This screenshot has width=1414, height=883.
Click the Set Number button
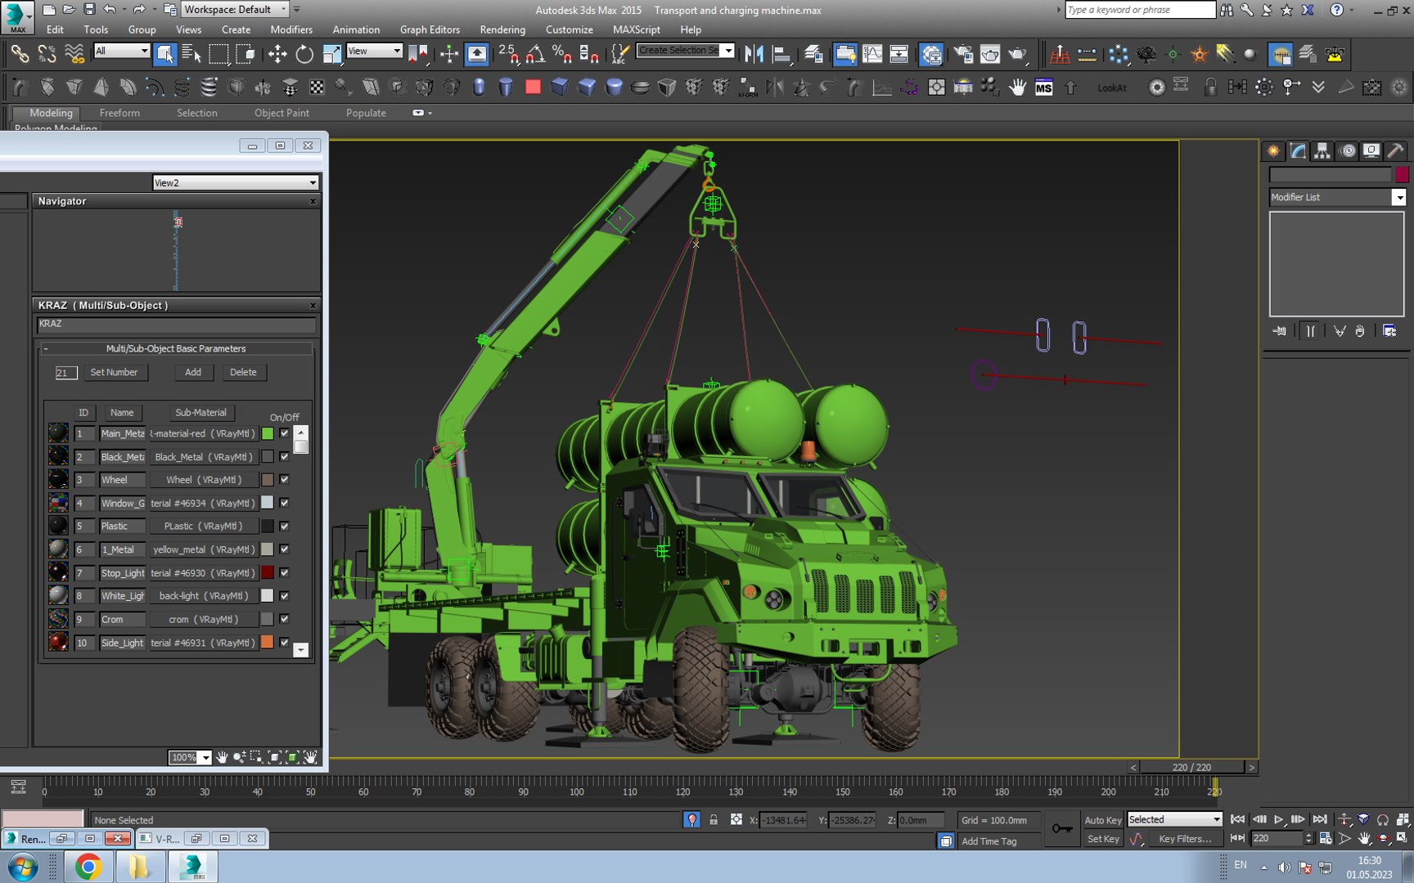coord(115,372)
